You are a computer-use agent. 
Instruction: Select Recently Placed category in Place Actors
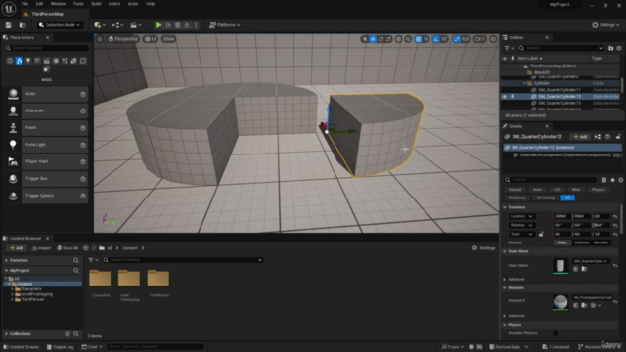10,61
